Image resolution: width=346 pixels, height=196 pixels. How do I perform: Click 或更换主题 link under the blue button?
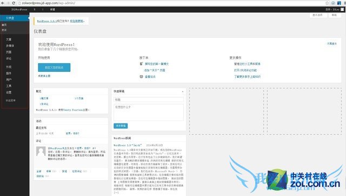pyautogui.click(x=44, y=76)
